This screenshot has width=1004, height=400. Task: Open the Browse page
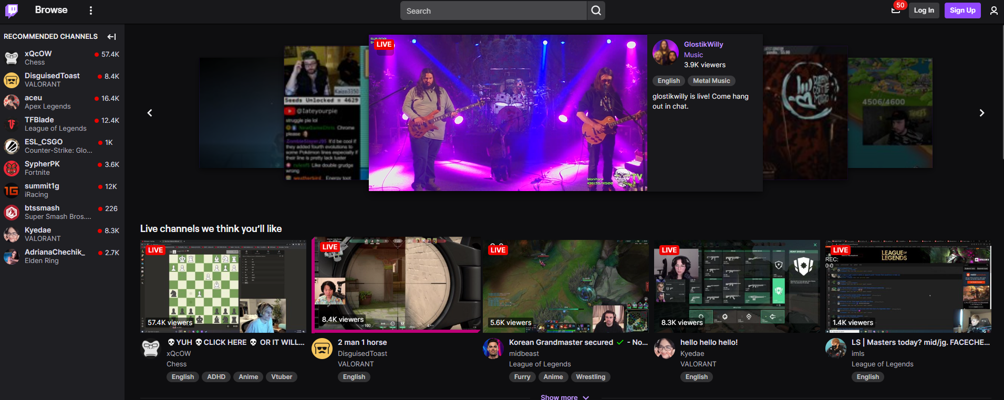click(51, 10)
